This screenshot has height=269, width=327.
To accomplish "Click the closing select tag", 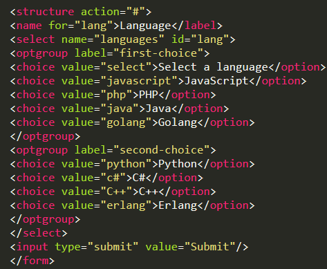I will coord(39,233).
